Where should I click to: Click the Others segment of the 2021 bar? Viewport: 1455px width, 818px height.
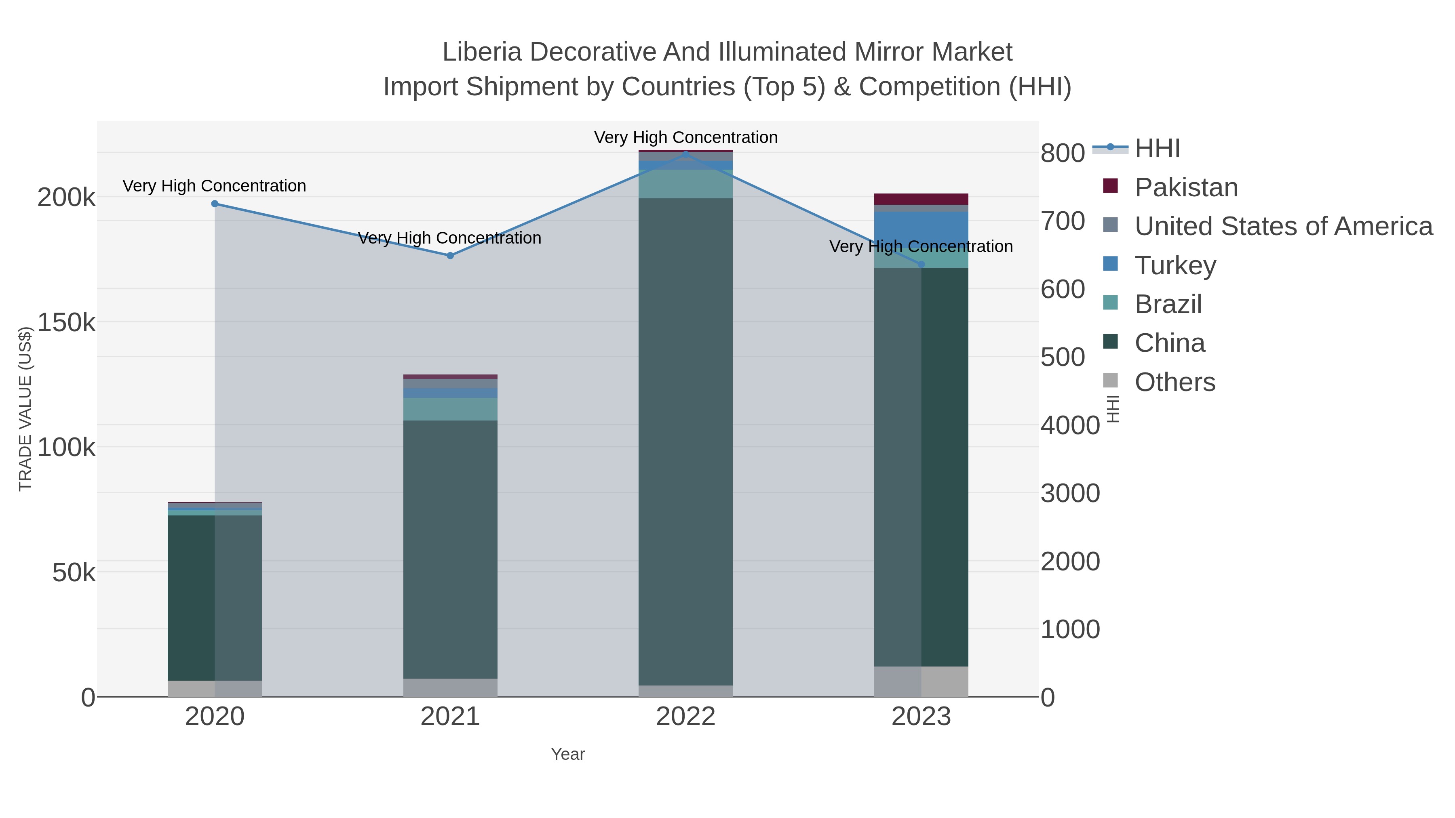tap(450, 688)
